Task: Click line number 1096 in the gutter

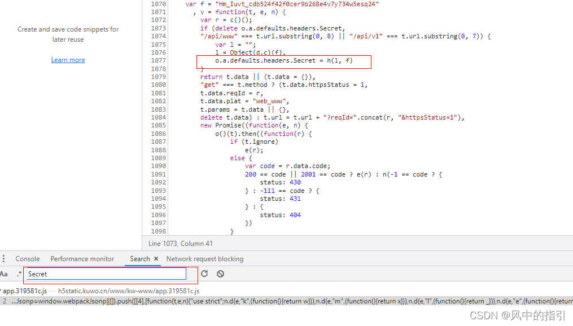Action: 158,215
